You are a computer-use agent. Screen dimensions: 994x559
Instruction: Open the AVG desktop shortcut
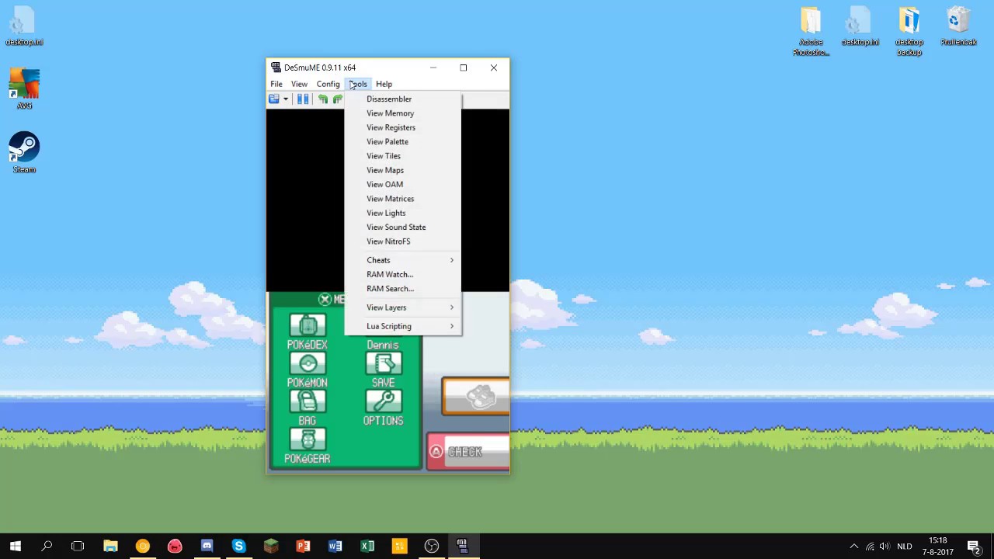(24, 89)
